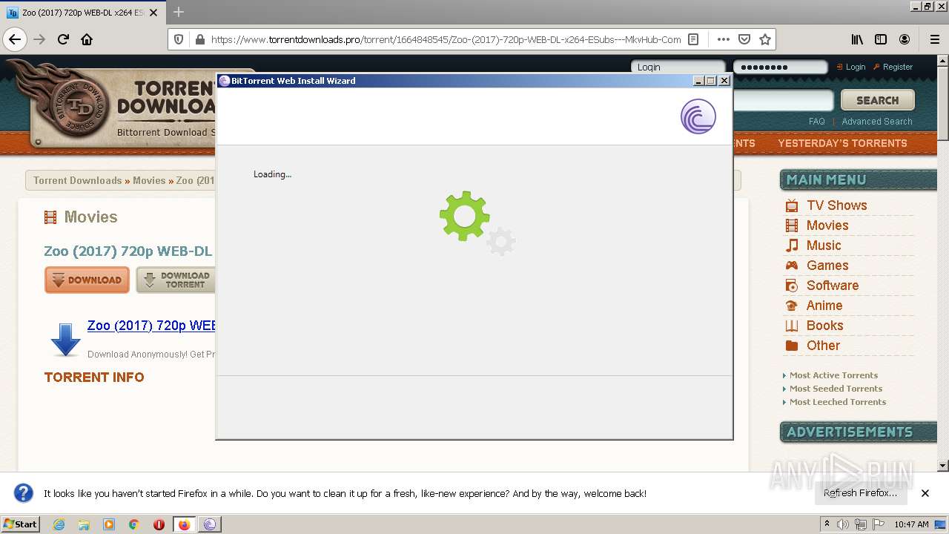This screenshot has width=949, height=534.
Task: Open Firefox account icon
Action: coord(905,39)
